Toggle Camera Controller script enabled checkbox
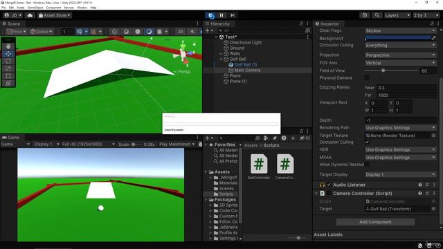Viewport: 443px width, 249px height. pyautogui.click(x=329, y=194)
